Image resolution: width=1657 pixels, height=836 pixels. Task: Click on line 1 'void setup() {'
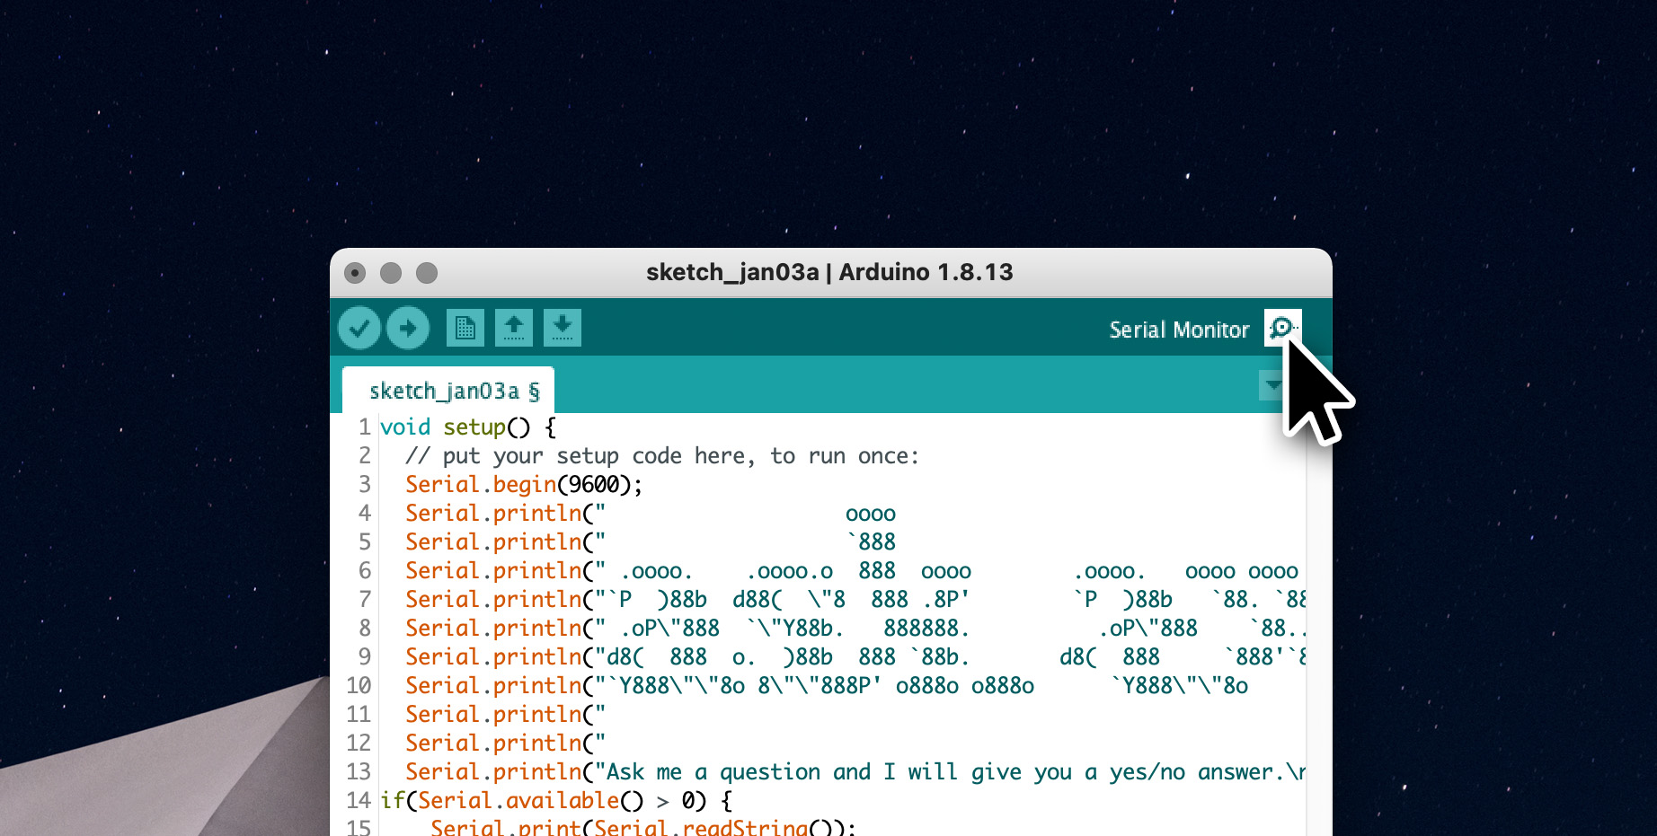468,427
